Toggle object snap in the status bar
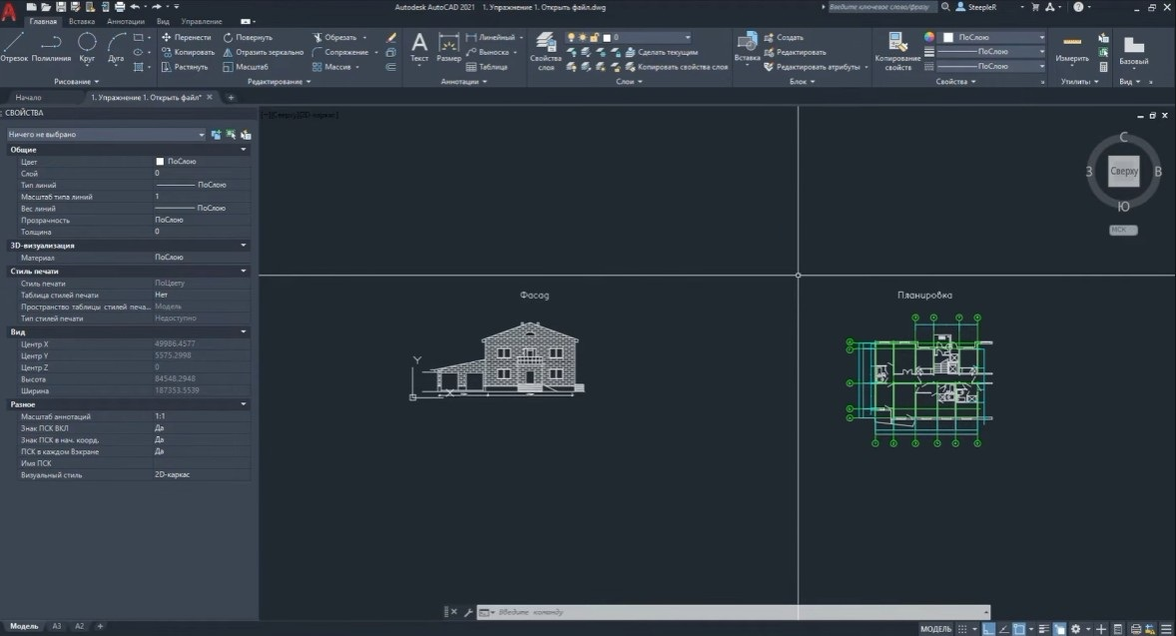Viewport: 1176px width, 636px height. click(x=1018, y=628)
